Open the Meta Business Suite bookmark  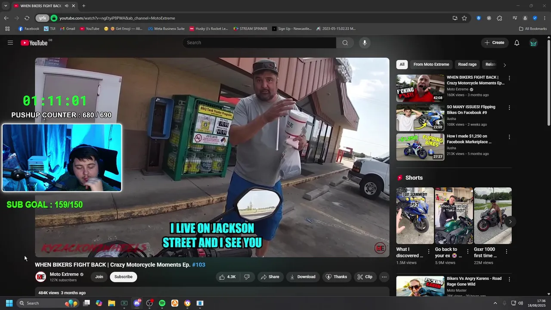tap(166, 29)
